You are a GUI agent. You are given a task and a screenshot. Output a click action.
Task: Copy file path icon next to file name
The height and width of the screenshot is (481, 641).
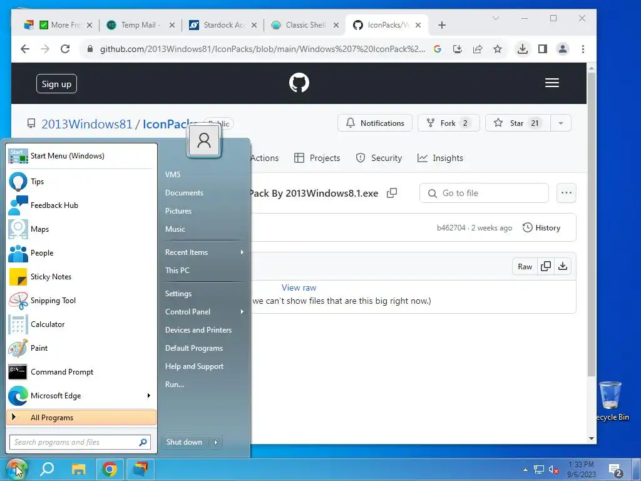pos(392,193)
